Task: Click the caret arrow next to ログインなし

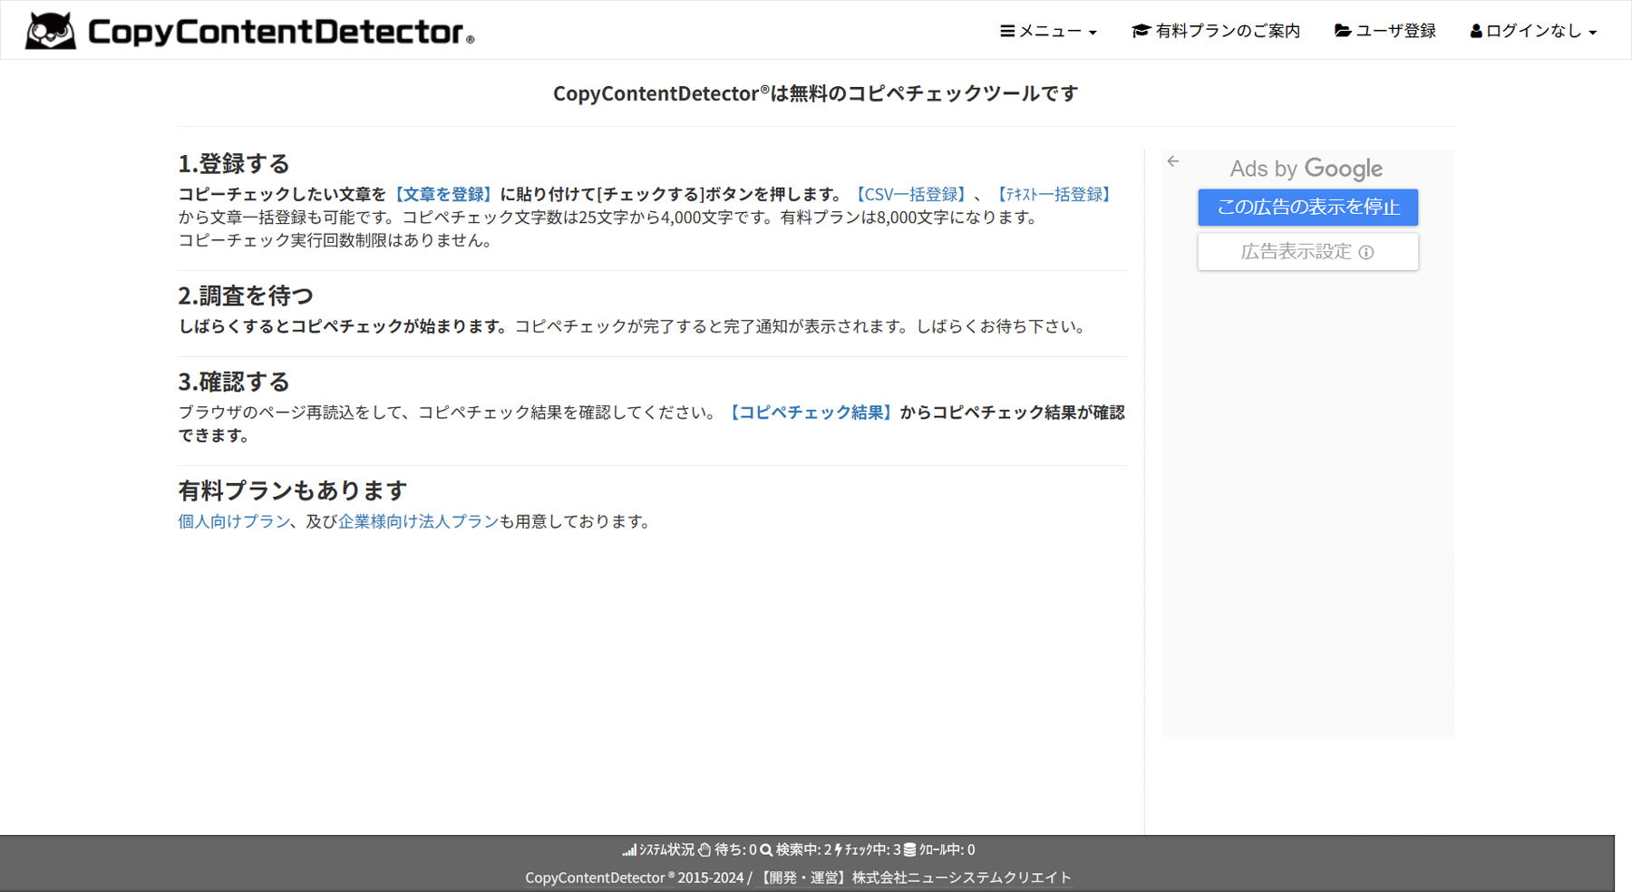Action: (x=1592, y=33)
